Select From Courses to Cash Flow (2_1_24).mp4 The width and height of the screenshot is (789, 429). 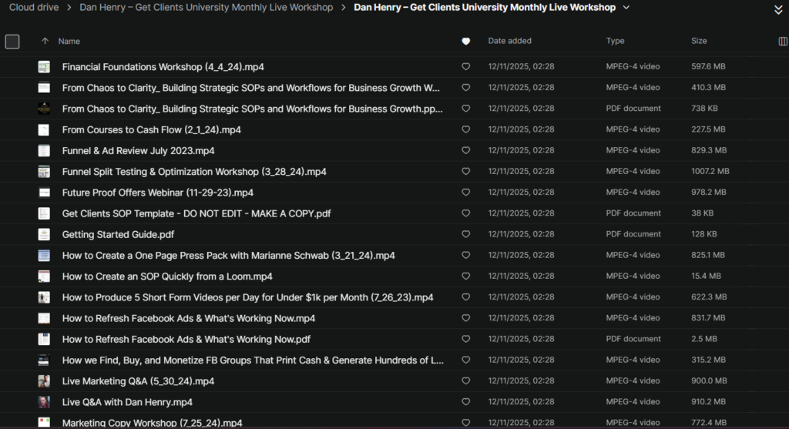pos(152,129)
